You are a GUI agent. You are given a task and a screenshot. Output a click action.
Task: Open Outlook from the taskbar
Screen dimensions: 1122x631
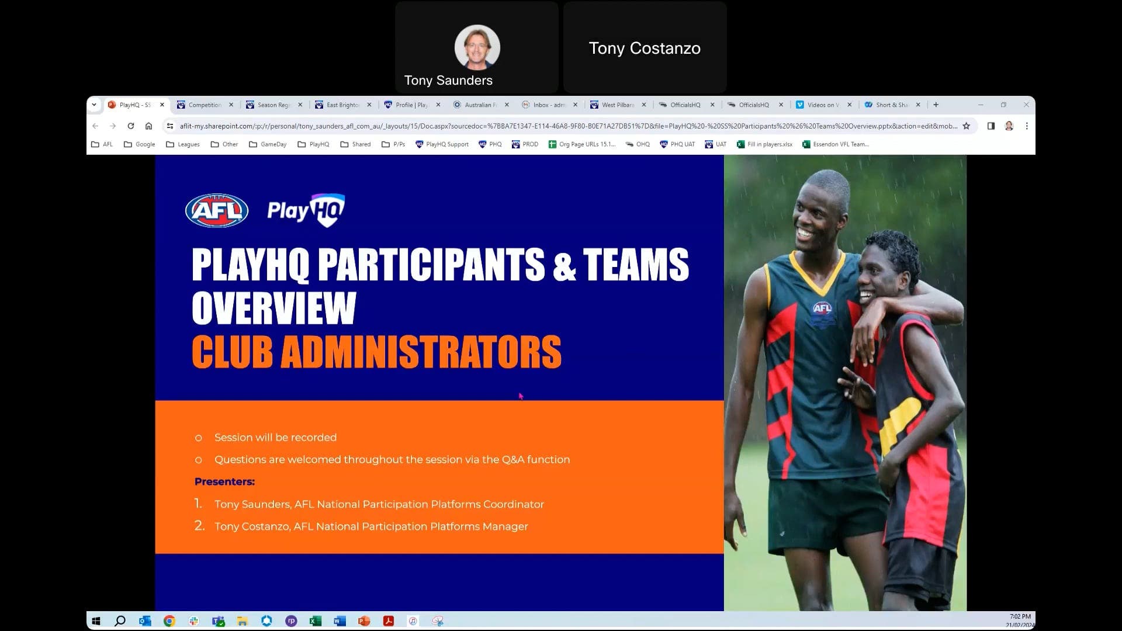144,621
